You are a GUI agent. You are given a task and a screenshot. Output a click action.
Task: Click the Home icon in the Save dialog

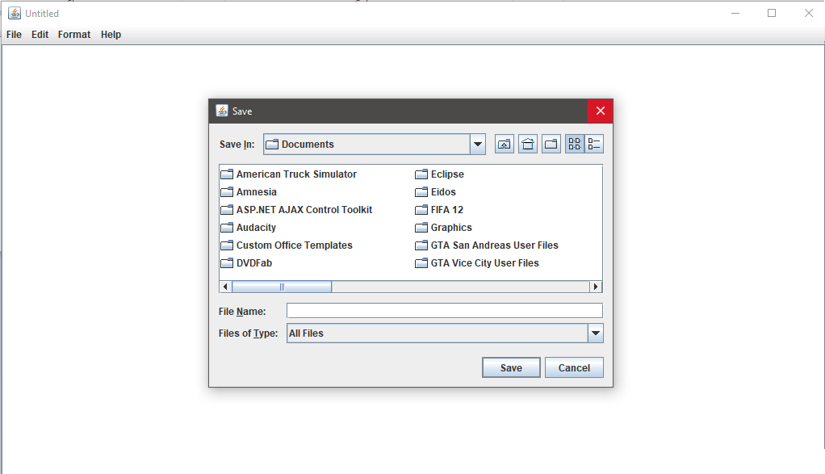tap(528, 143)
